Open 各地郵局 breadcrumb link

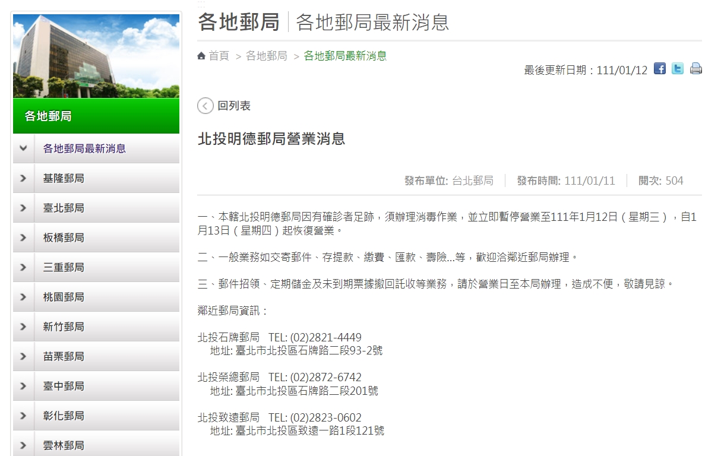(x=267, y=56)
